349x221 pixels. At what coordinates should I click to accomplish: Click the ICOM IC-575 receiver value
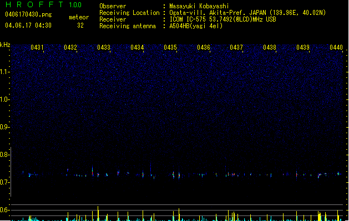pos(222,19)
